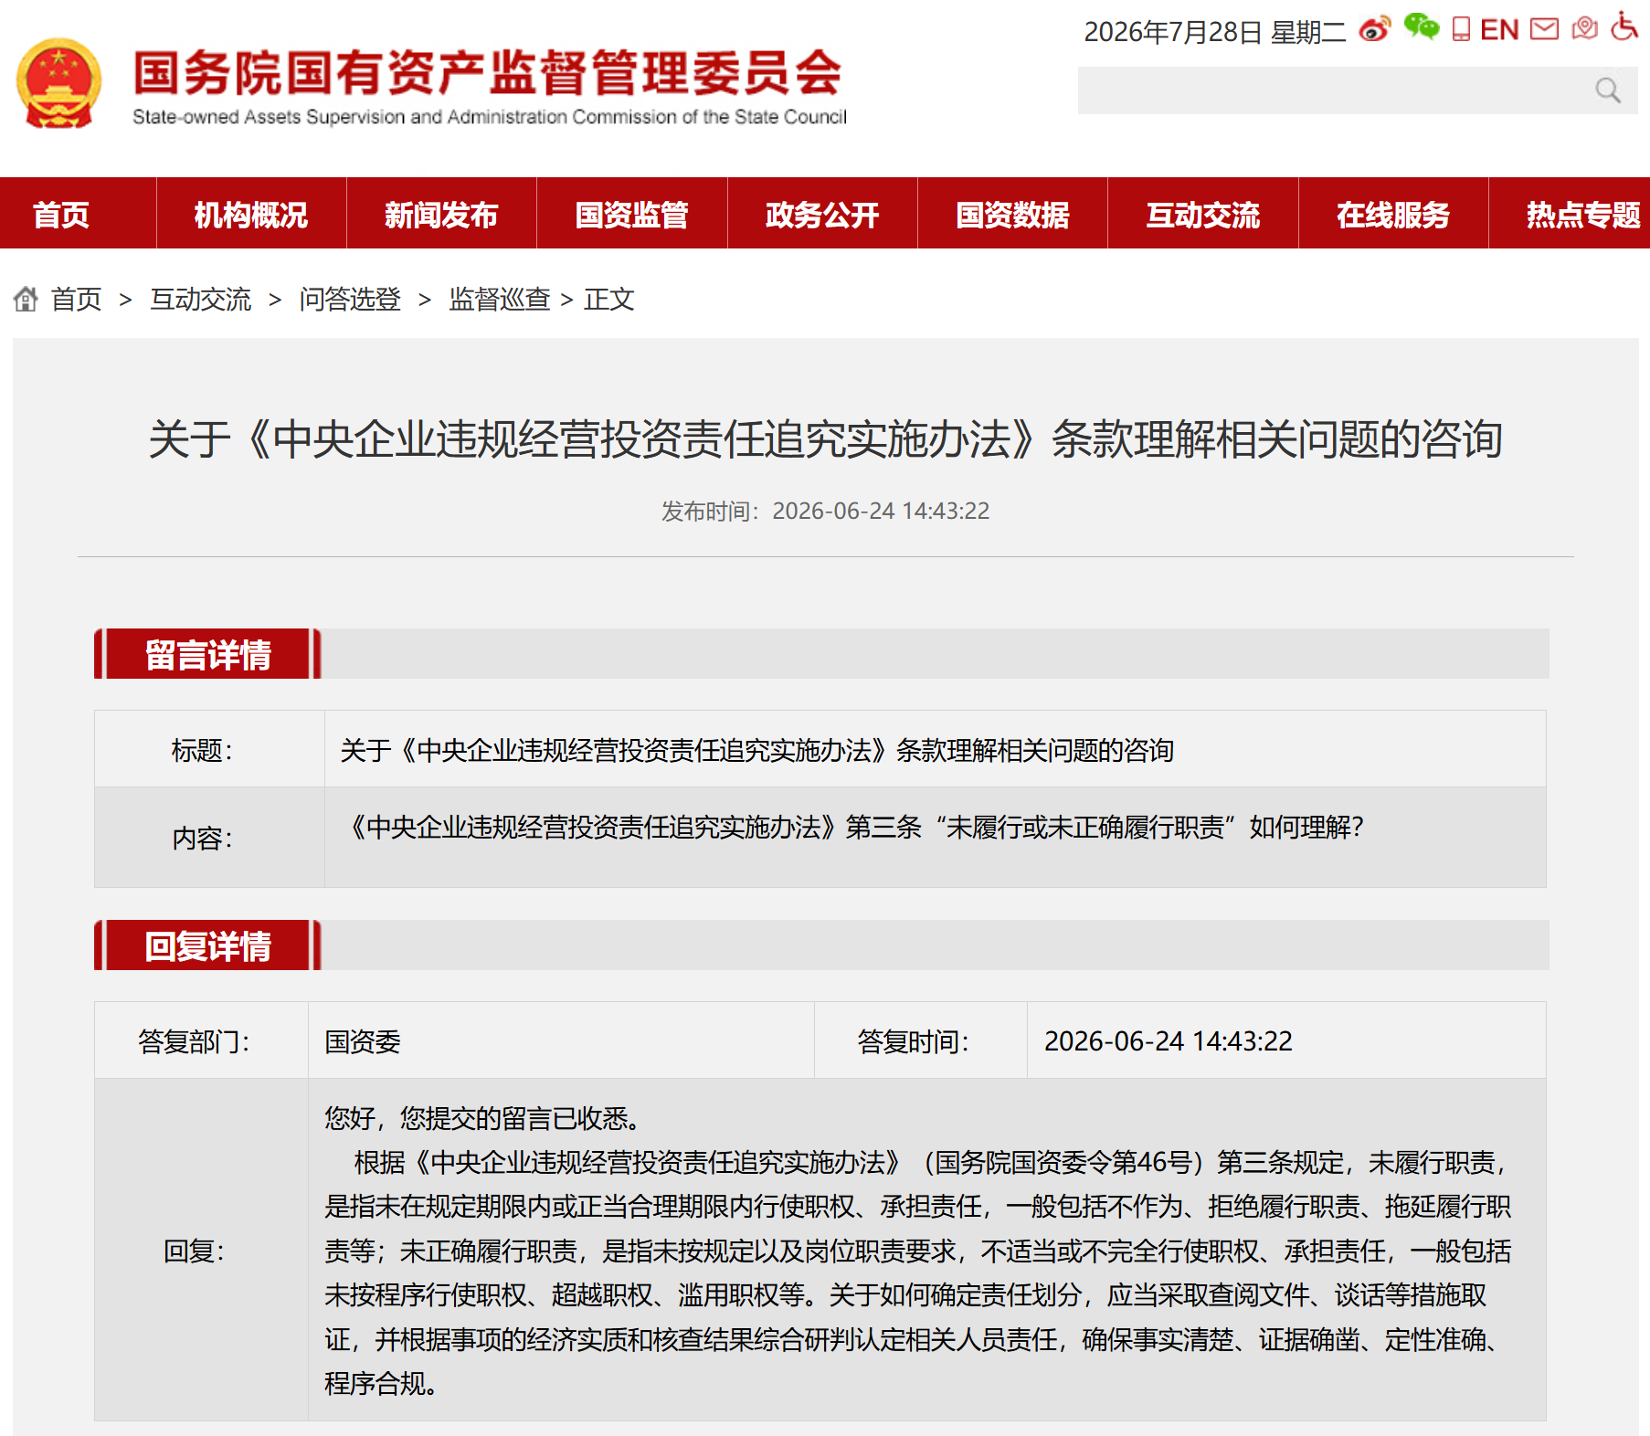Click the 标题 row title text
The image size is (1650, 1436).
click(756, 750)
